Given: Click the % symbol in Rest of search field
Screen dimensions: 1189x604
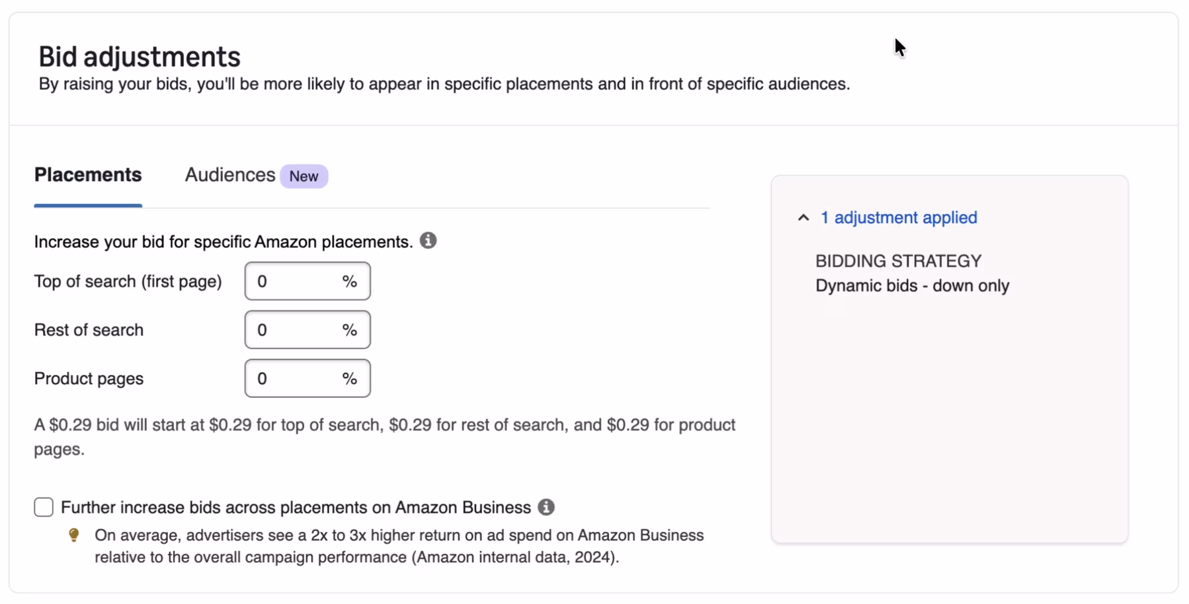Looking at the screenshot, I should point(349,330).
